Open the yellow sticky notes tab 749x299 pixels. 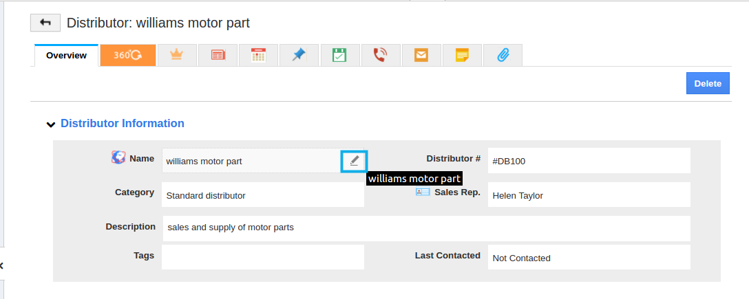[462, 55]
